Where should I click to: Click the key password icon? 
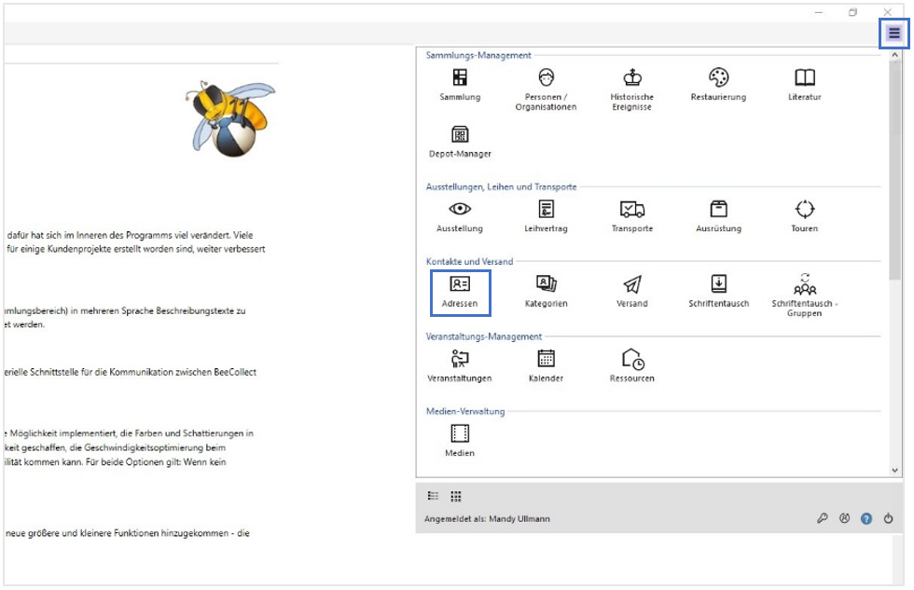point(823,519)
